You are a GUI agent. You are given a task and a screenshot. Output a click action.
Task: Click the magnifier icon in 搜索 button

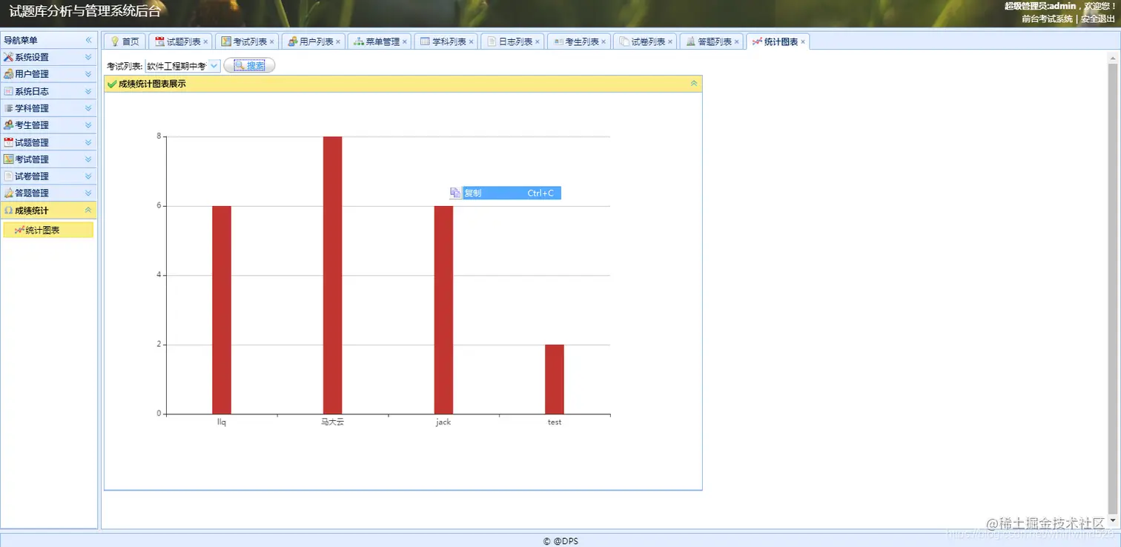[x=239, y=65]
